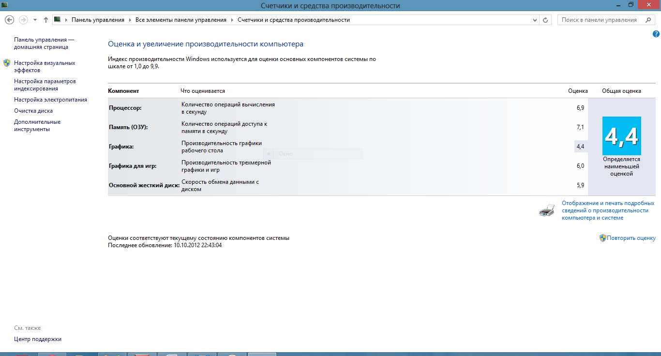Click the Up one level arrow
This screenshot has width=661, height=356.
pos(46,20)
